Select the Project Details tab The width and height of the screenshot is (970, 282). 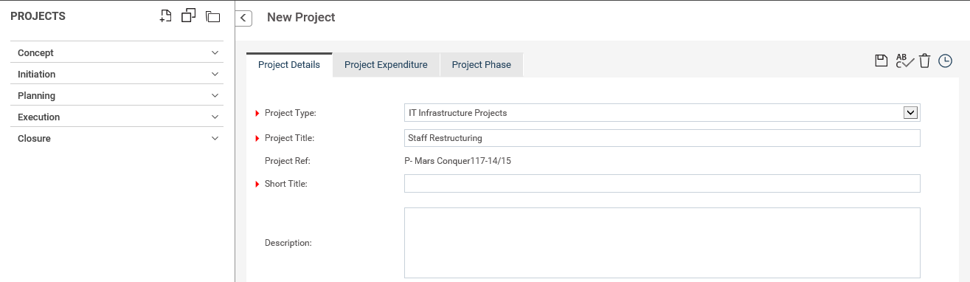(x=289, y=65)
